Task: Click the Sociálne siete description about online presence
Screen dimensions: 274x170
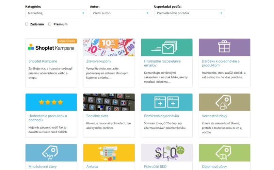Action: pyautogui.click(x=108, y=125)
